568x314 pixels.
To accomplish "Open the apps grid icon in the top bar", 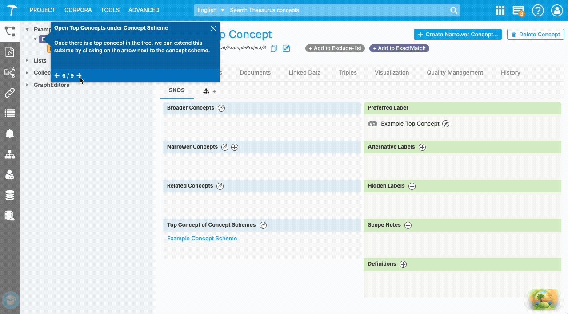I will click(x=500, y=10).
